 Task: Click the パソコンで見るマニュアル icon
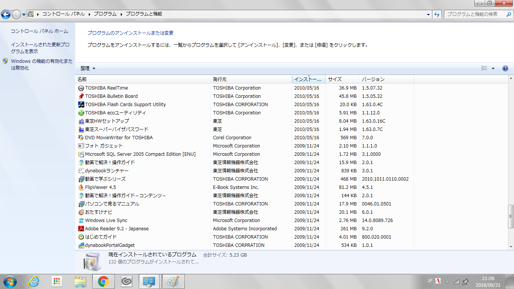point(81,204)
